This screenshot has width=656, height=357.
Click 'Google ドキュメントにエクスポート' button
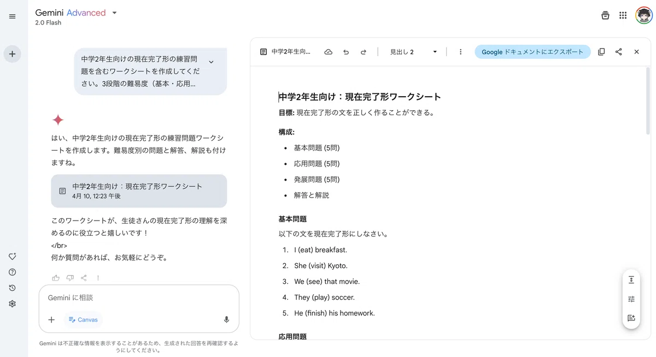tap(532, 52)
